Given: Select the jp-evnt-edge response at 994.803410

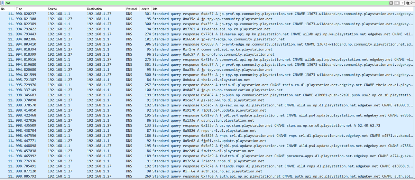Looking at the screenshot, I should 206,44.
